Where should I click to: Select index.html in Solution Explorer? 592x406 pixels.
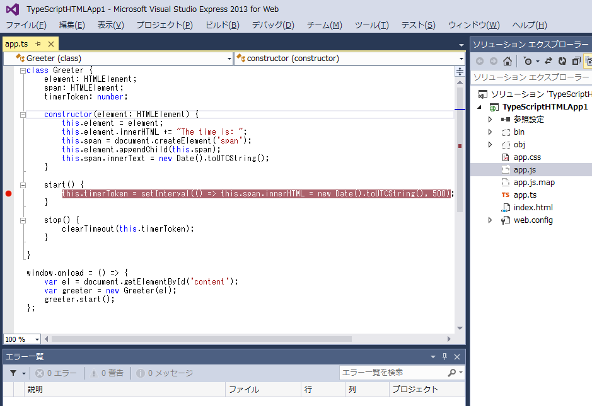click(533, 208)
